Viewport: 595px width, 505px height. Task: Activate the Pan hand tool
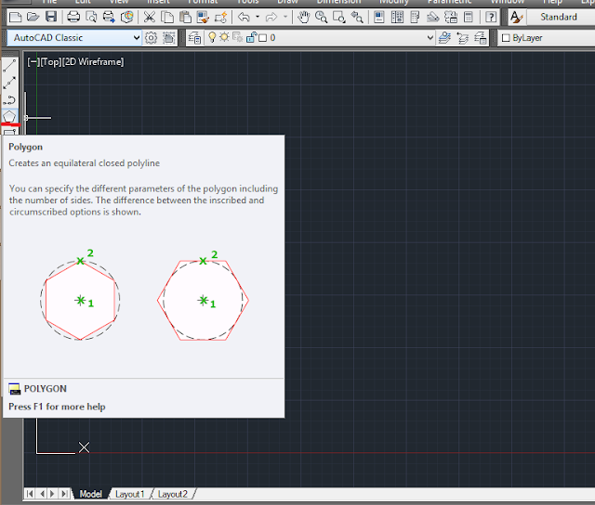tap(303, 17)
